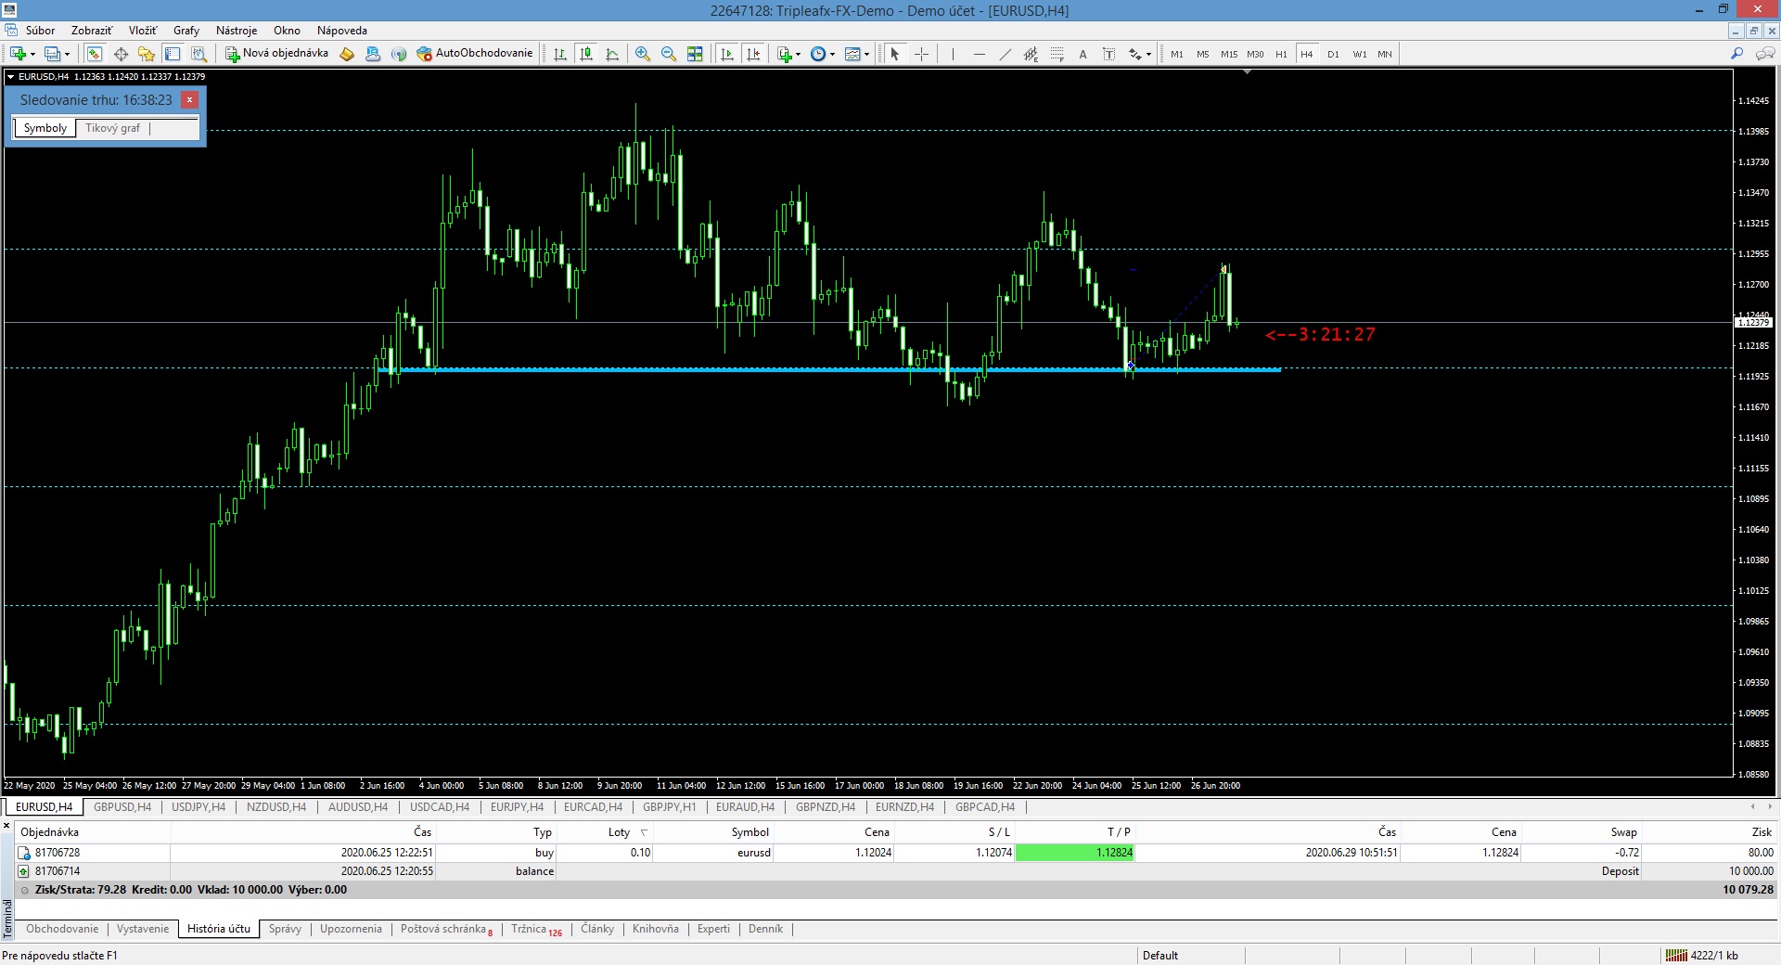Click the green T/P 1.12824 cell

[x=1075, y=853]
